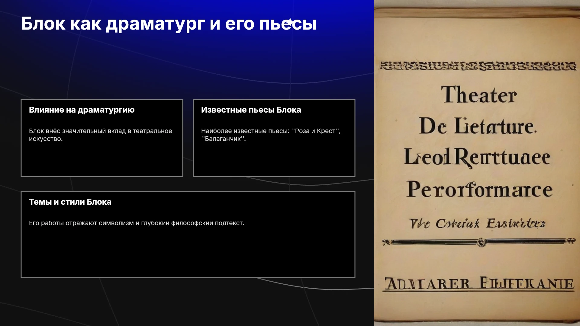
Task: Click blank area inside Влияние на драматургию card
Action: click(x=102, y=160)
